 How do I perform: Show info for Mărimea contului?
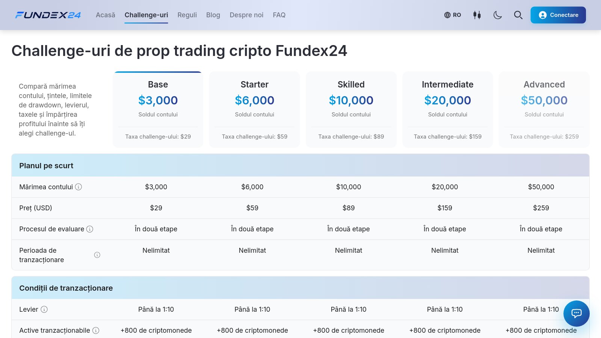(x=79, y=187)
